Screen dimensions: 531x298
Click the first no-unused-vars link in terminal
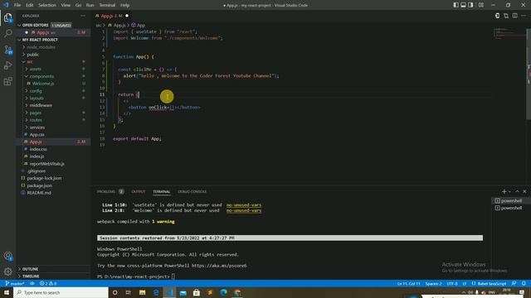[244, 204]
